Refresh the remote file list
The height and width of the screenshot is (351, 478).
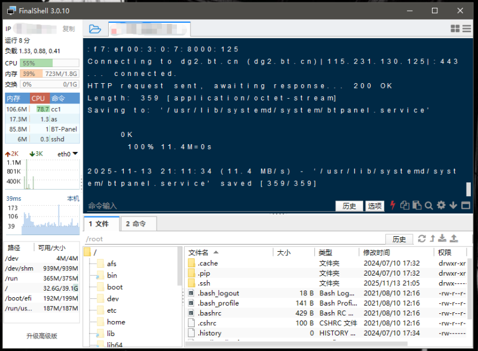click(x=422, y=239)
